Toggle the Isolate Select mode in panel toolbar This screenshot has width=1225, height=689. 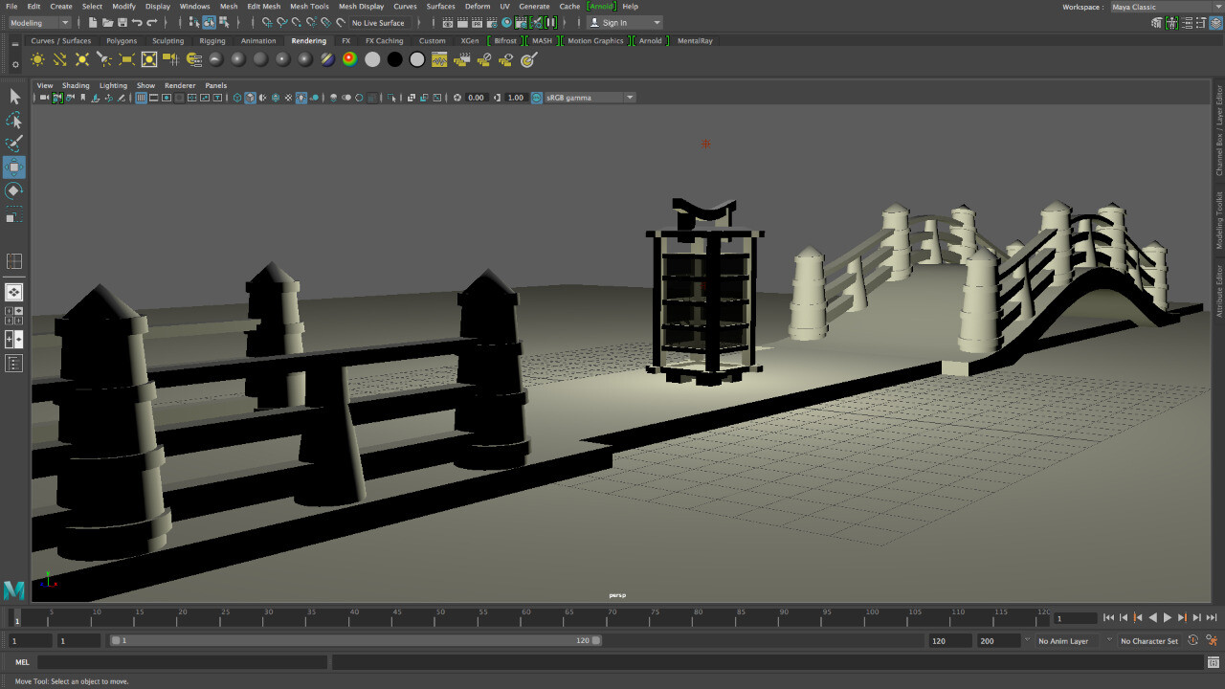pyautogui.click(x=393, y=97)
